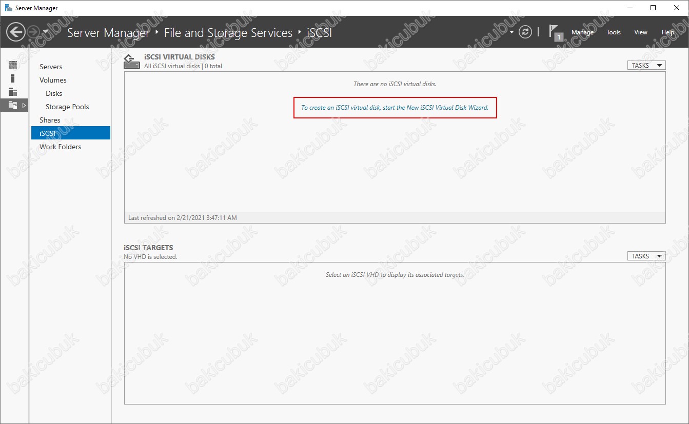The height and width of the screenshot is (424, 689).
Task: Select Storage Pools in the sidebar
Action: (67, 107)
